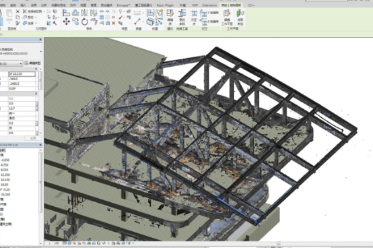Close the Properties panel
The image size is (373, 248).
(40, 40)
